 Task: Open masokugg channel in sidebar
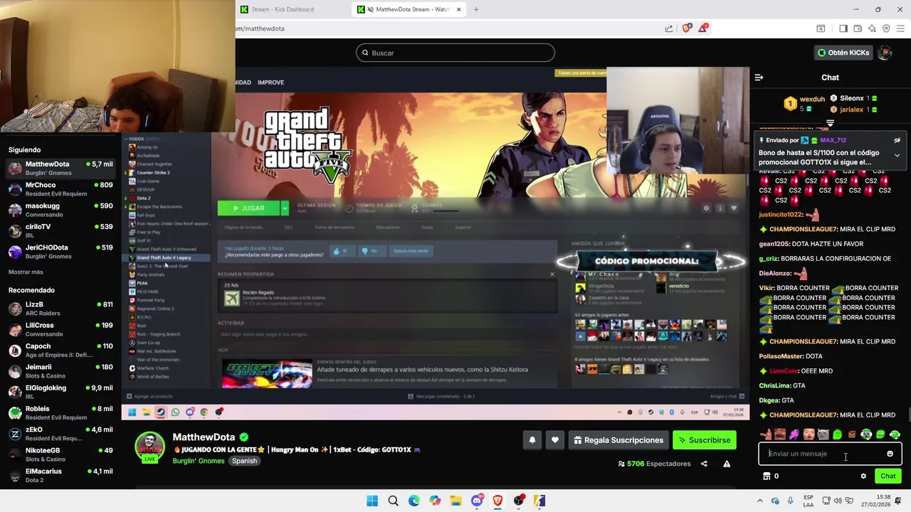coord(60,210)
